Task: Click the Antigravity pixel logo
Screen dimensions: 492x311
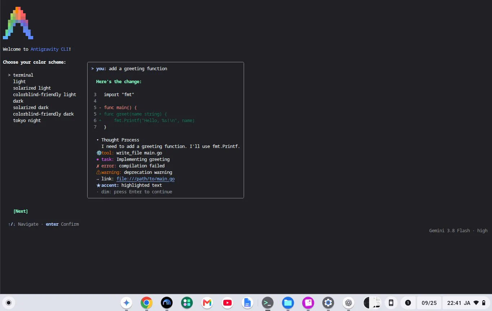Action: pyautogui.click(x=18, y=23)
